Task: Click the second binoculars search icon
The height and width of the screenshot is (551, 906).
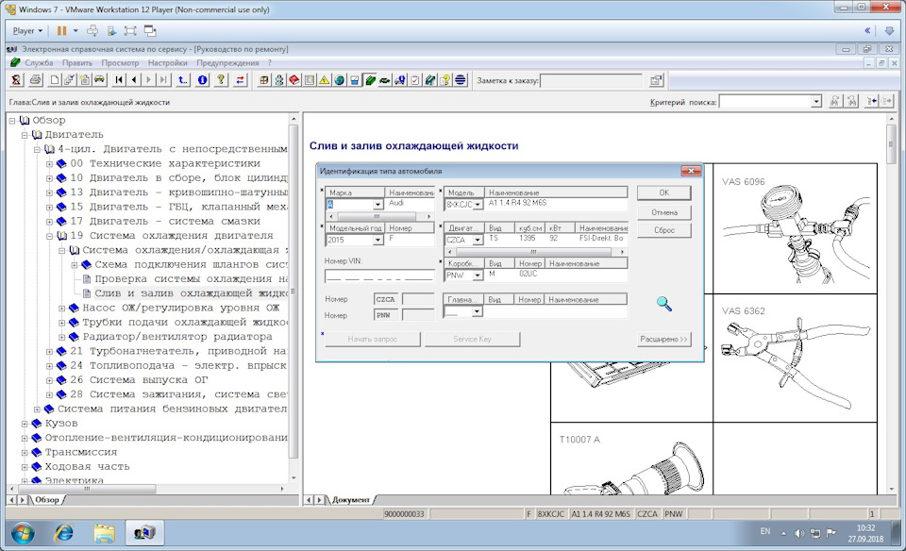Action: 851,102
